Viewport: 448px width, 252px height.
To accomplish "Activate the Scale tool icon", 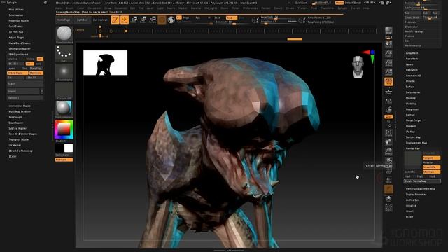I will point(143,20).
